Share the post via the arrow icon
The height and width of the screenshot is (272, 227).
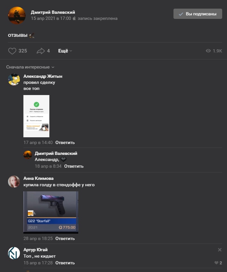[41, 51]
